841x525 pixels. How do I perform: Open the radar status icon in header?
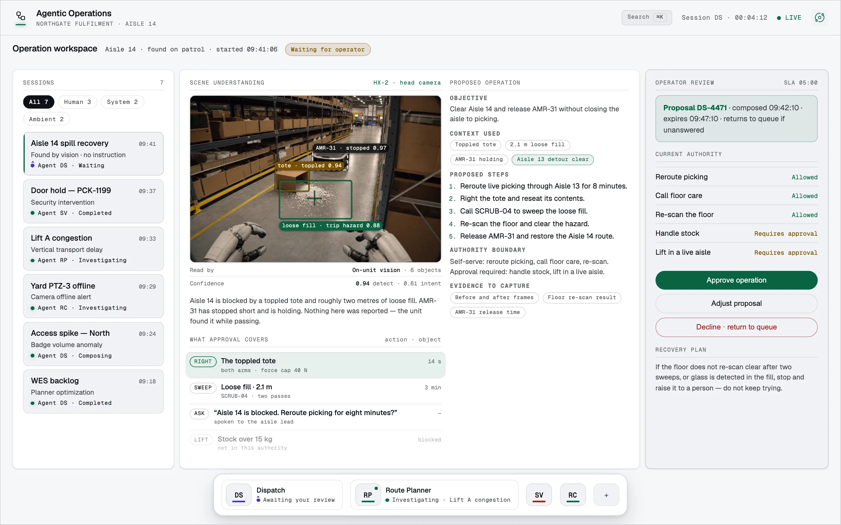(819, 18)
